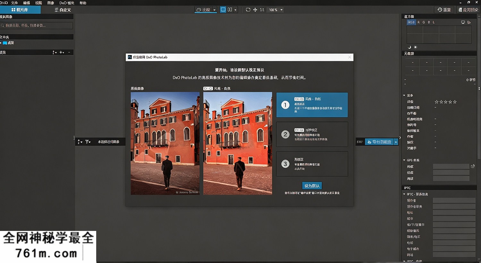
Task: Remove project with the minus icon
Action: (69, 52)
